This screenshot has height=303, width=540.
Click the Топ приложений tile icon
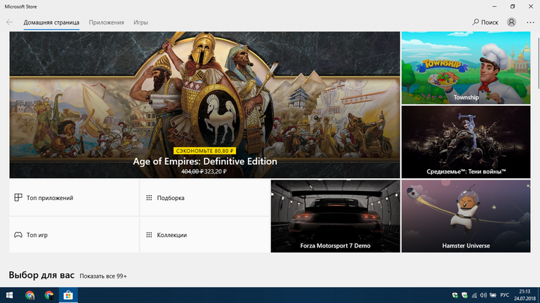[x=18, y=197]
